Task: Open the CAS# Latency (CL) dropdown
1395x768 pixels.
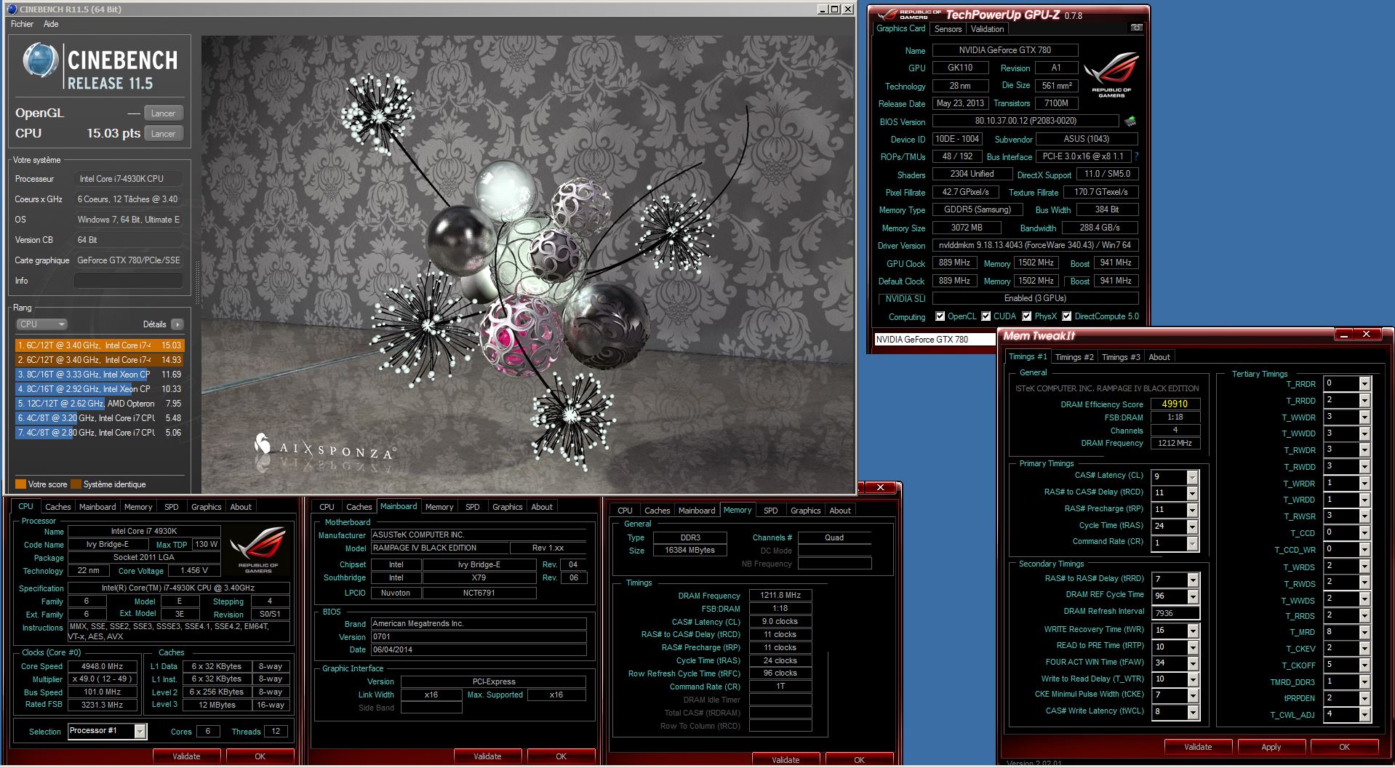Action: [1192, 477]
